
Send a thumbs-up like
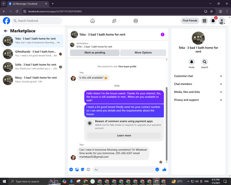click(164, 170)
